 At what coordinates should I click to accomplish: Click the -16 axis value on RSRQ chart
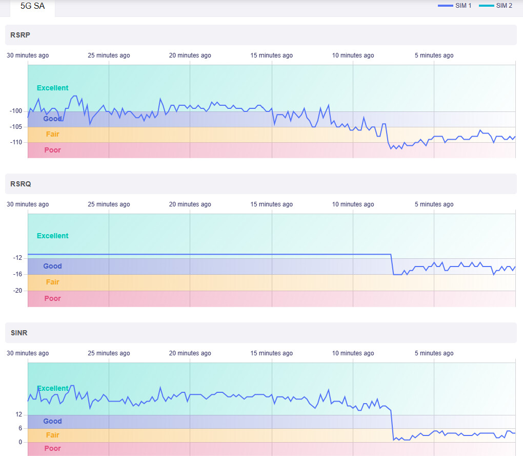coord(18,274)
